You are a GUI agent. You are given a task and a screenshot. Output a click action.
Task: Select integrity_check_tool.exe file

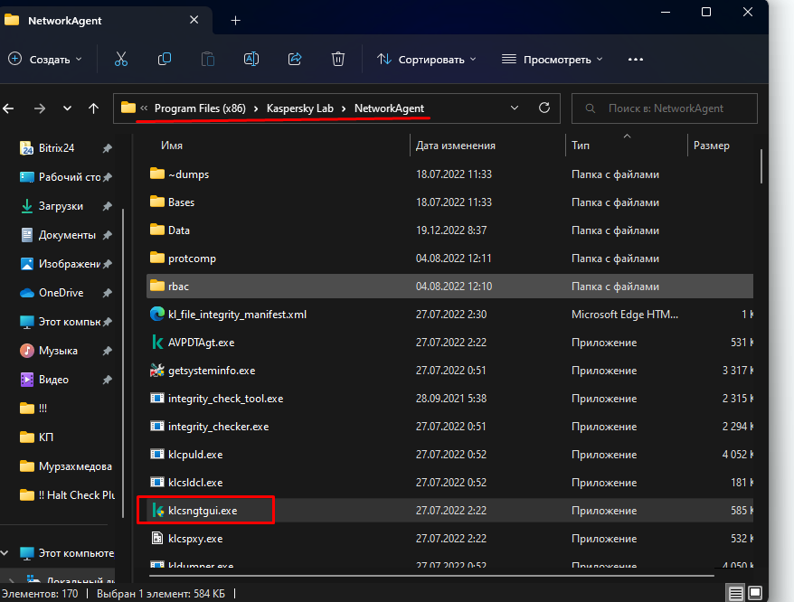coord(449,399)
